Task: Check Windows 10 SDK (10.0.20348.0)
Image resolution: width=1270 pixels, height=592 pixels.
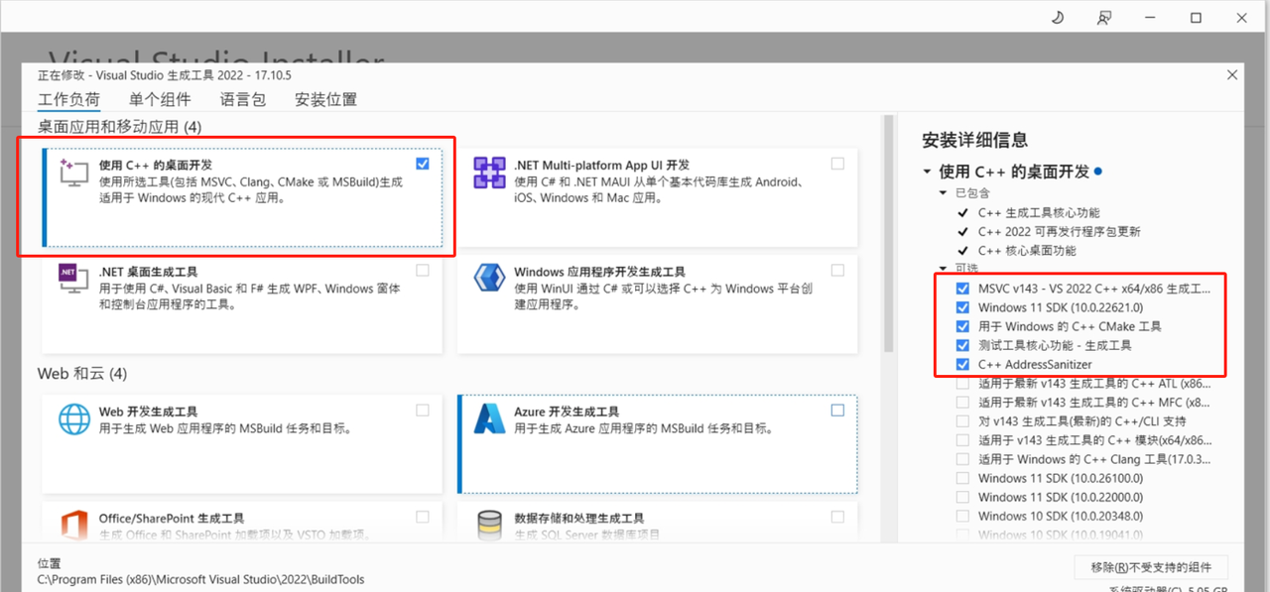Action: (x=962, y=516)
